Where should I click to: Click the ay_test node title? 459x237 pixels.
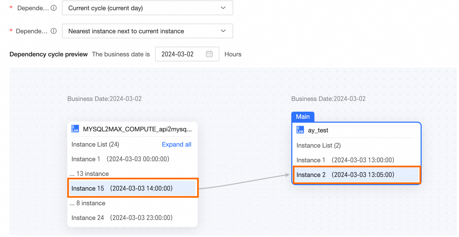click(318, 130)
